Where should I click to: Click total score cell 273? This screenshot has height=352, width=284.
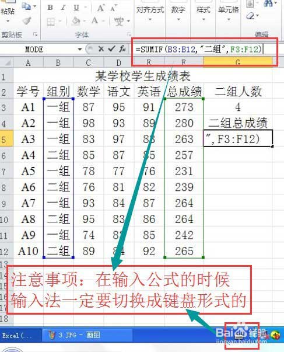[x=184, y=107]
